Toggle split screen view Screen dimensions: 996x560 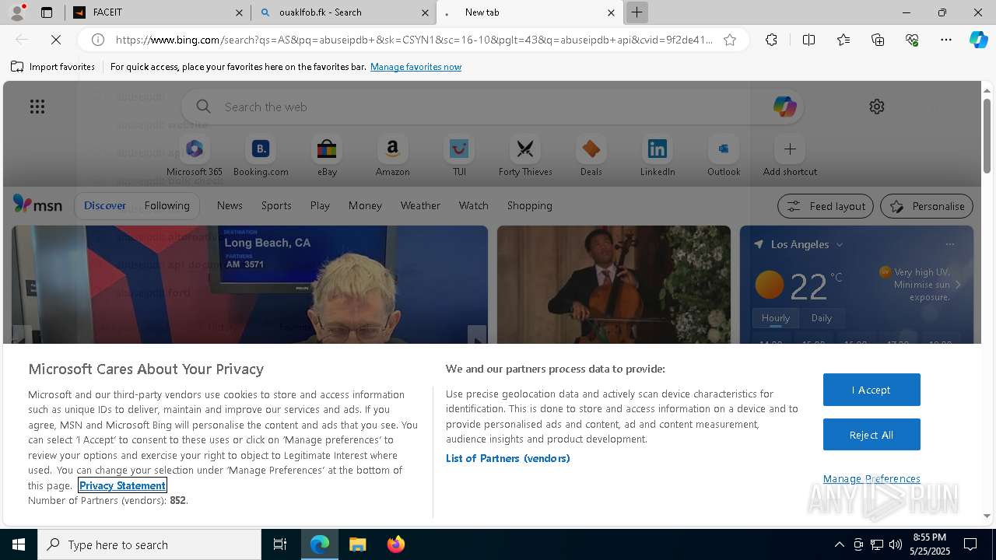point(808,40)
